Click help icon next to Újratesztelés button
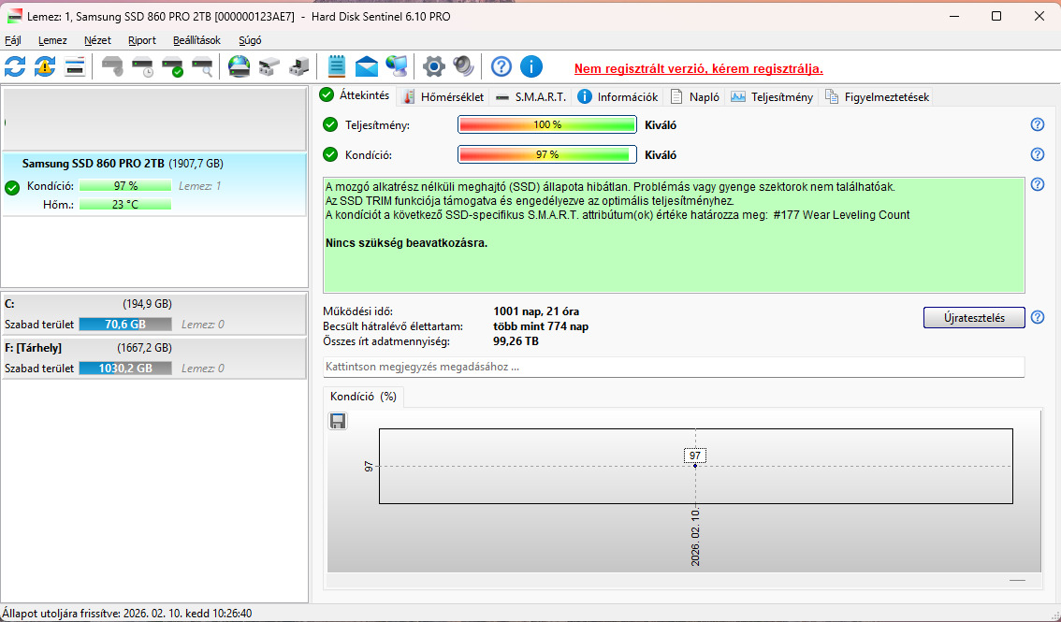The image size is (1061, 622). (1038, 317)
